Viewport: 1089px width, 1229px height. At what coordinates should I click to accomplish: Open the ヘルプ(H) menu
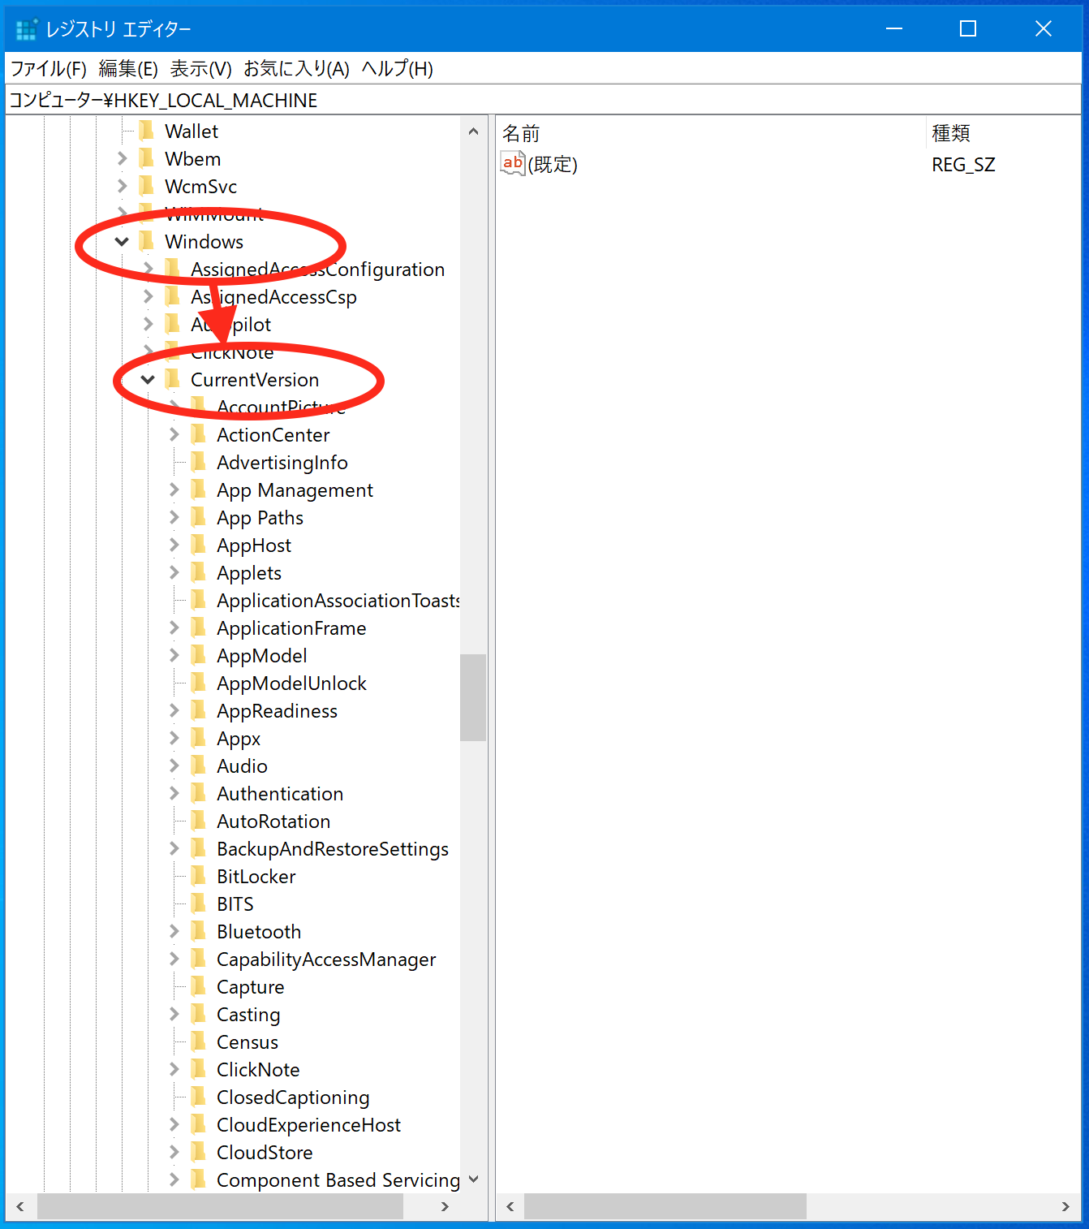[397, 69]
